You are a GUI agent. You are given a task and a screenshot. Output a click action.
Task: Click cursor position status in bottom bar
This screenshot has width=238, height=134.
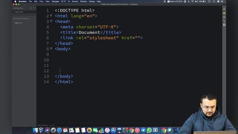(x=43, y=125)
